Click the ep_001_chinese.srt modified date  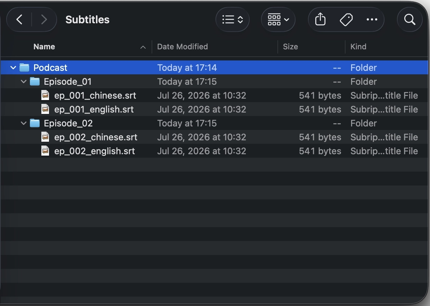(x=202, y=96)
